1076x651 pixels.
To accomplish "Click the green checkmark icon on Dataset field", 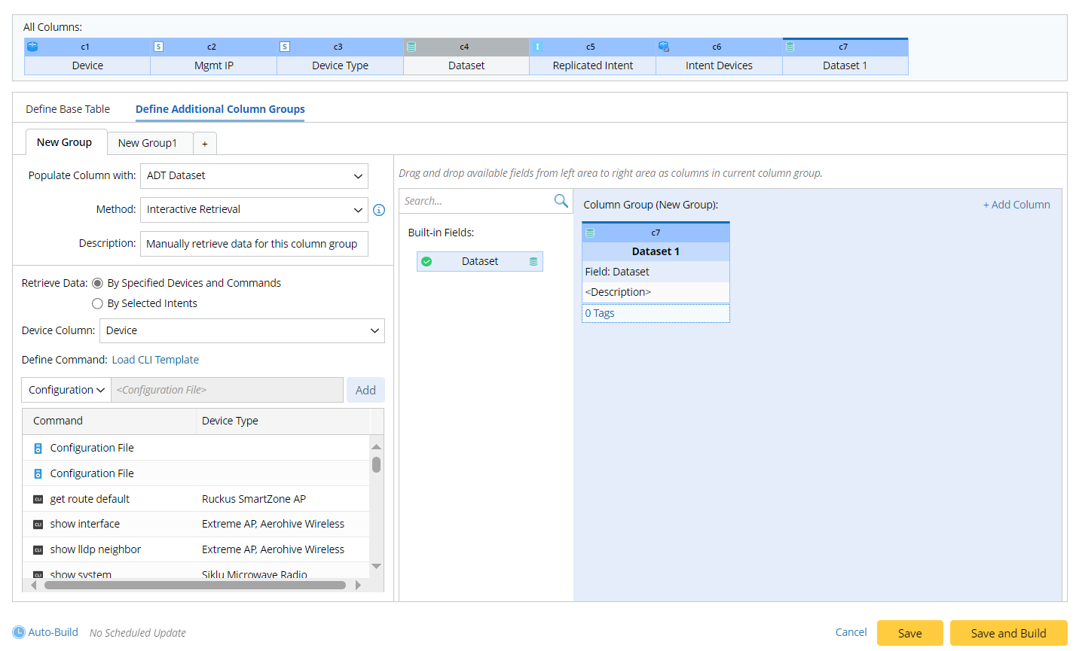I will pos(426,261).
